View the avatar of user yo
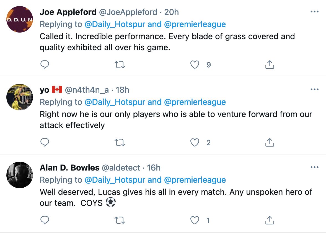 (20, 97)
